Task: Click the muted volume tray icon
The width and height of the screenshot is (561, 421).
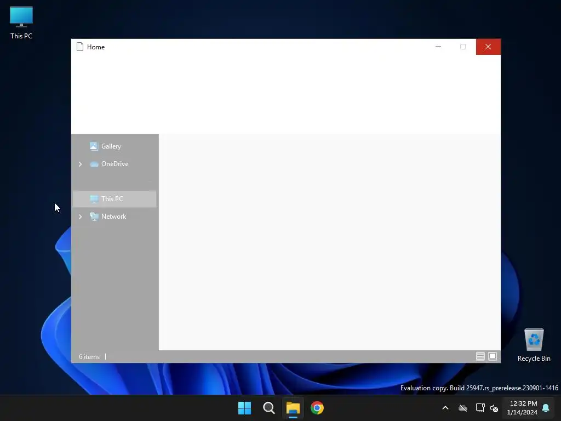Action: coord(494,408)
